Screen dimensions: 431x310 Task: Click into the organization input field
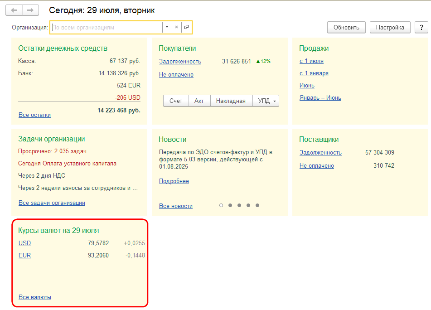pyautogui.click(x=107, y=28)
